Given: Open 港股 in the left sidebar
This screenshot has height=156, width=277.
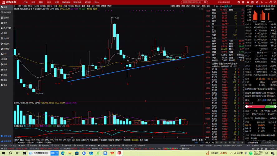Looking at the screenshot, I should tap(4, 75).
